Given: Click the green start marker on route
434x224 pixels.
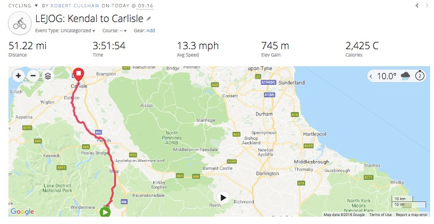Looking at the screenshot, I should pos(105,212).
